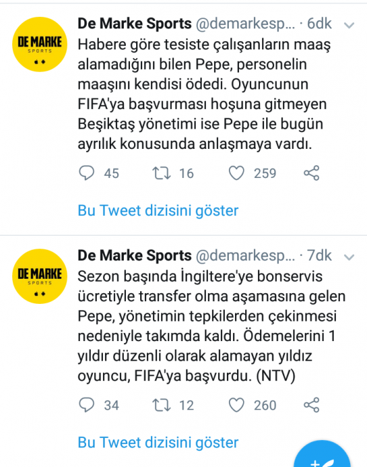367x467 pixels.
Task: Like the tweet with 260 likes
Action: point(236,405)
